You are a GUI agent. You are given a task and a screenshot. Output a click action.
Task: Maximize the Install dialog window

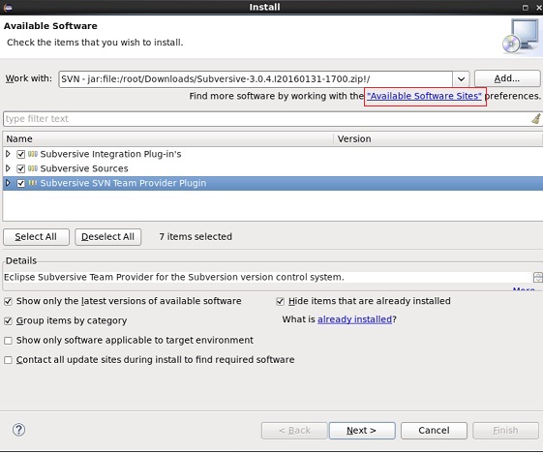pyautogui.click(x=525, y=8)
